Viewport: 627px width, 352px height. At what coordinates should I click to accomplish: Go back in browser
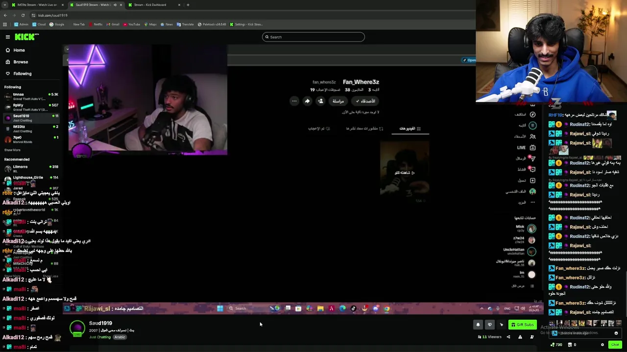[5, 15]
